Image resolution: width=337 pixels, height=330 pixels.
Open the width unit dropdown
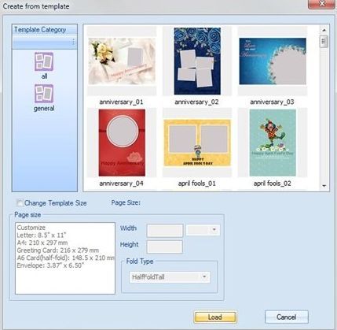203,230
